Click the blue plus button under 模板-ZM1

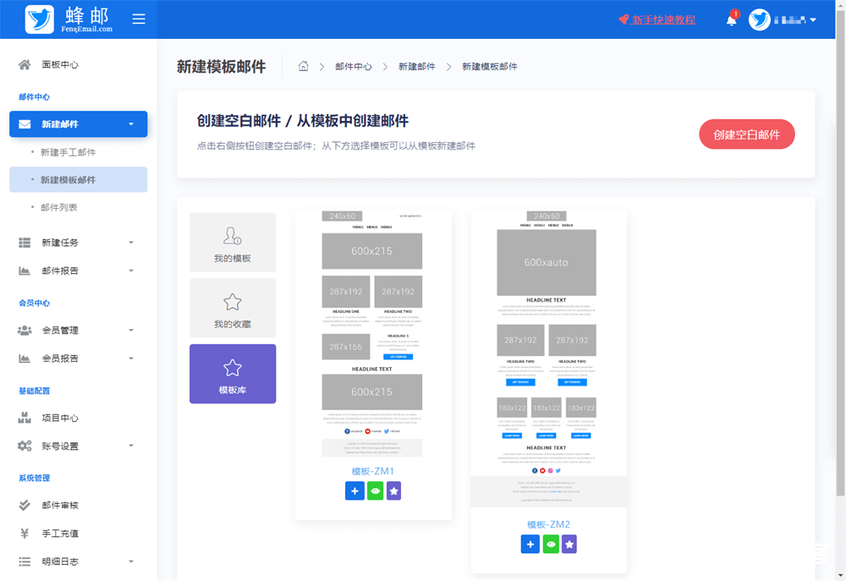tap(354, 491)
